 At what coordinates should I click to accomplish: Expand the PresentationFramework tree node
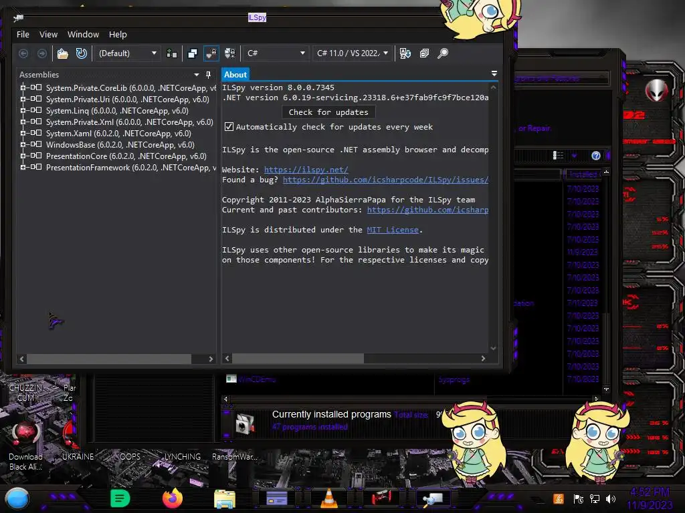pyautogui.click(x=23, y=167)
